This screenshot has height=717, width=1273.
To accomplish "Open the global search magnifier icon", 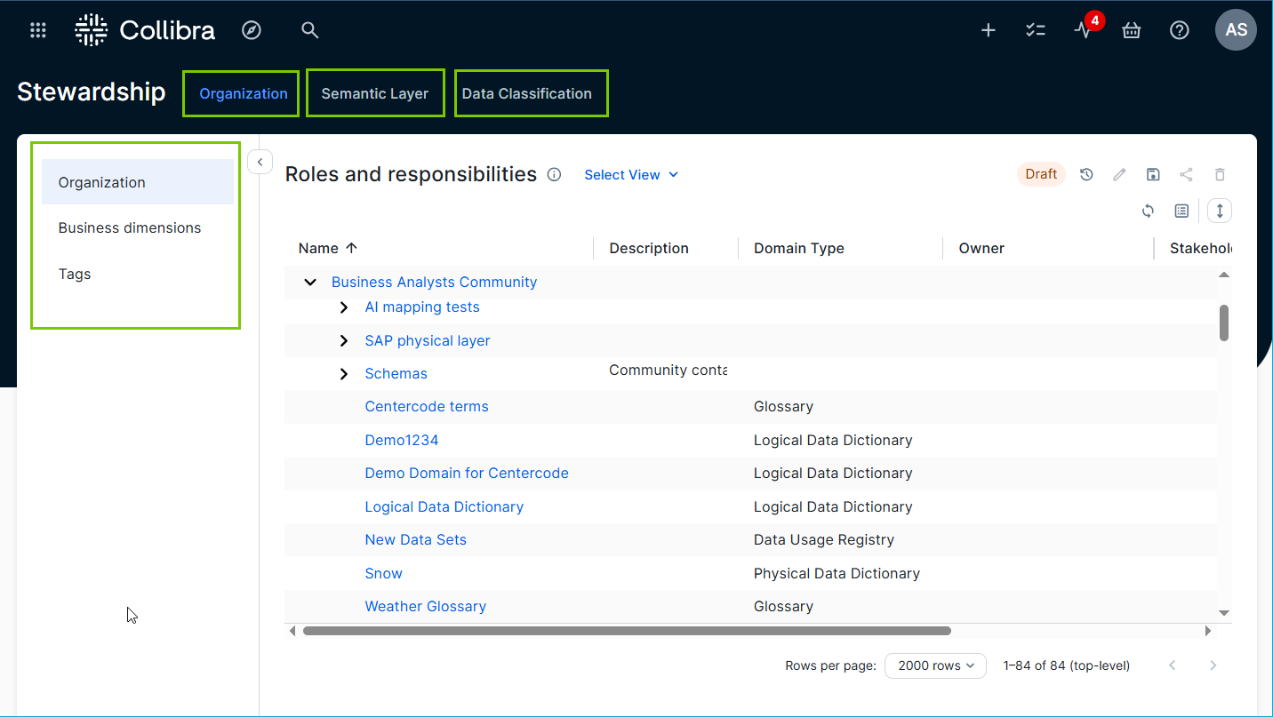I will [x=309, y=30].
